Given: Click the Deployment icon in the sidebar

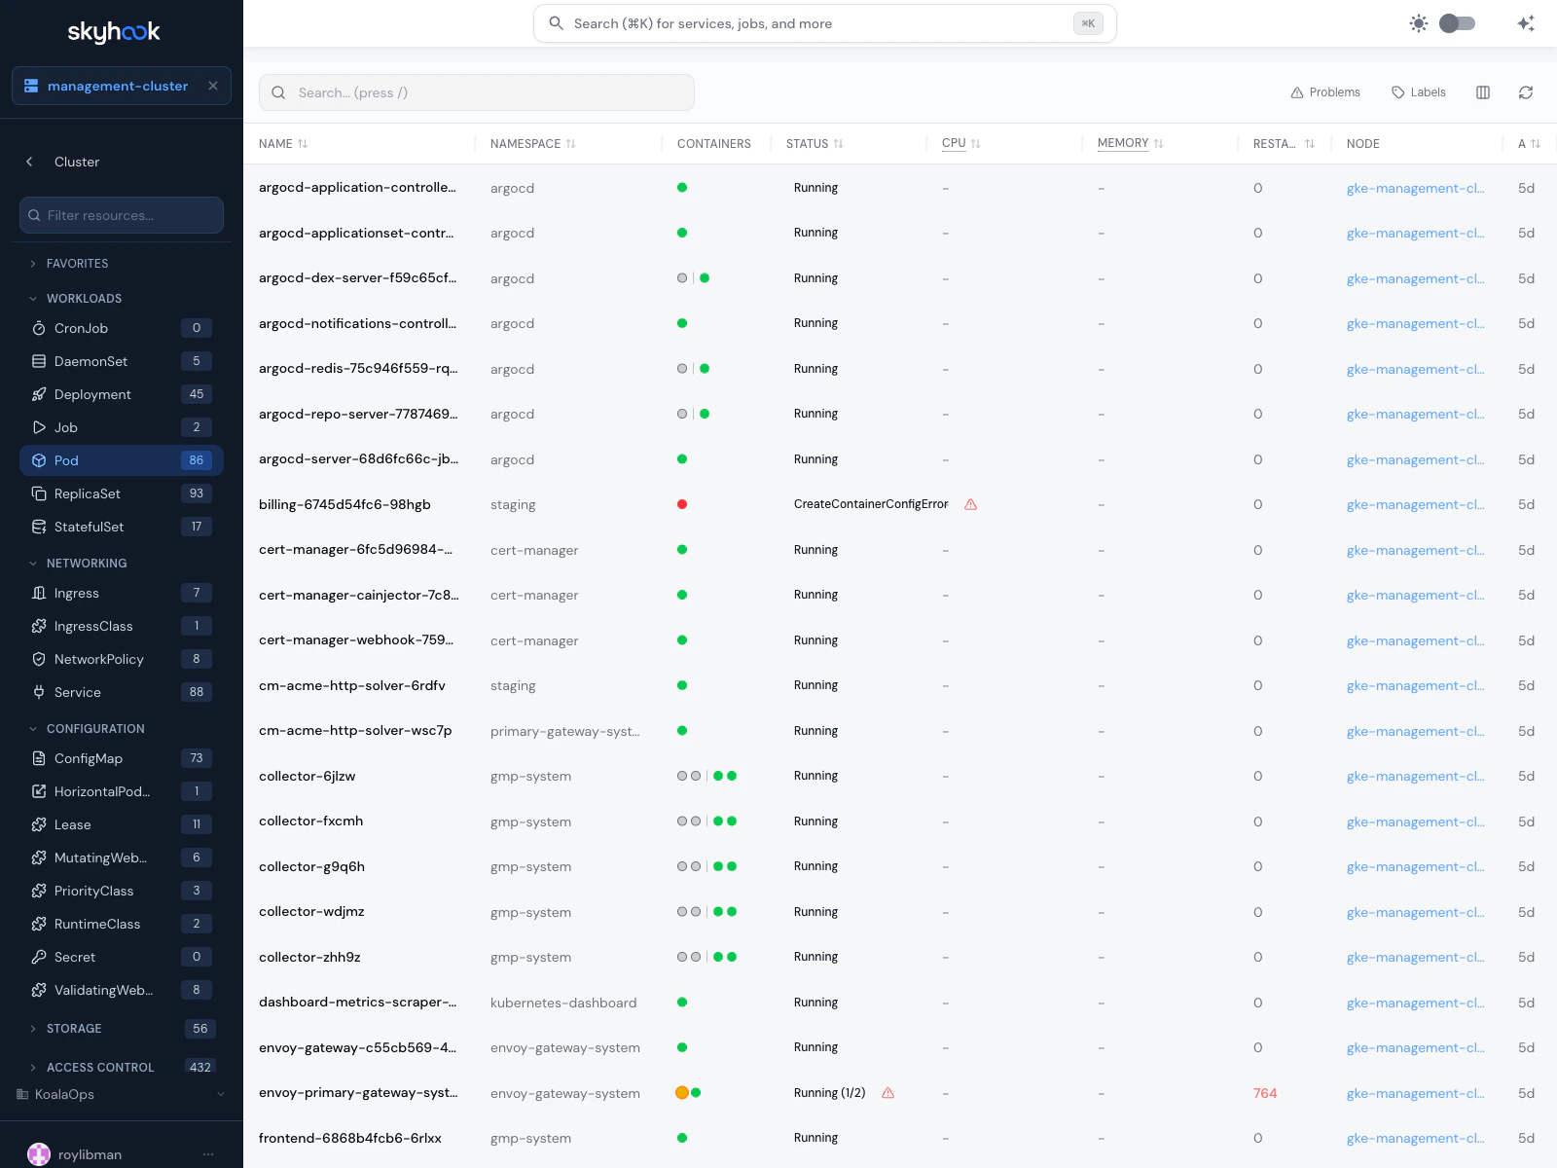Looking at the screenshot, I should (38, 394).
